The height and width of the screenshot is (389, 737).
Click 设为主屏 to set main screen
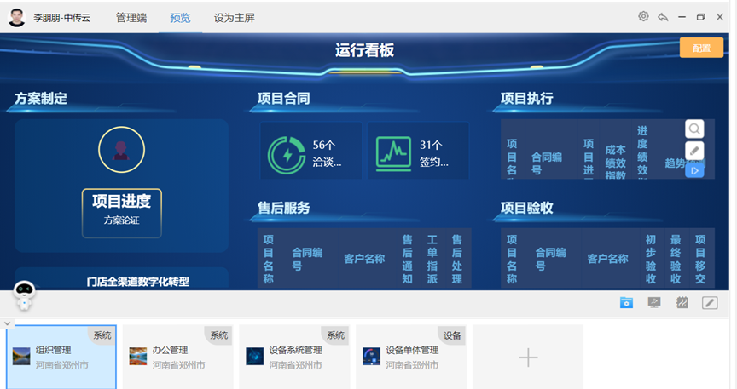click(x=234, y=18)
